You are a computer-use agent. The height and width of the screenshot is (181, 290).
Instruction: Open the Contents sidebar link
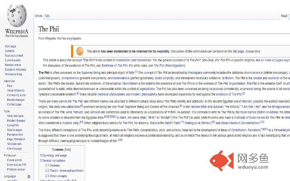coord(10,51)
